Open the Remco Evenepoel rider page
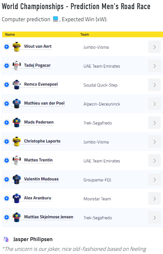This screenshot has width=163, height=254. (x=41, y=84)
